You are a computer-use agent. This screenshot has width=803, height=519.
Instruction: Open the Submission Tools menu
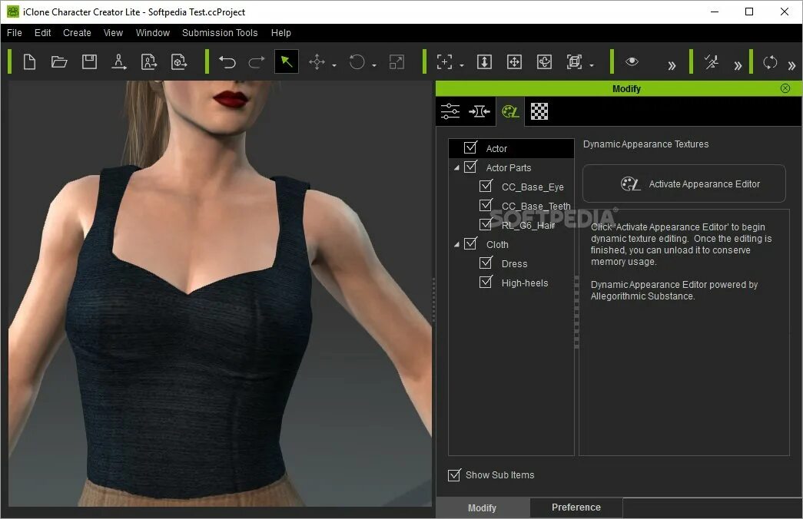pyautogui.click(x=220, y=33)
